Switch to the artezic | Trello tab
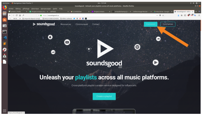The width and height of the screenshot is (202, 115). tap(18, 12)
